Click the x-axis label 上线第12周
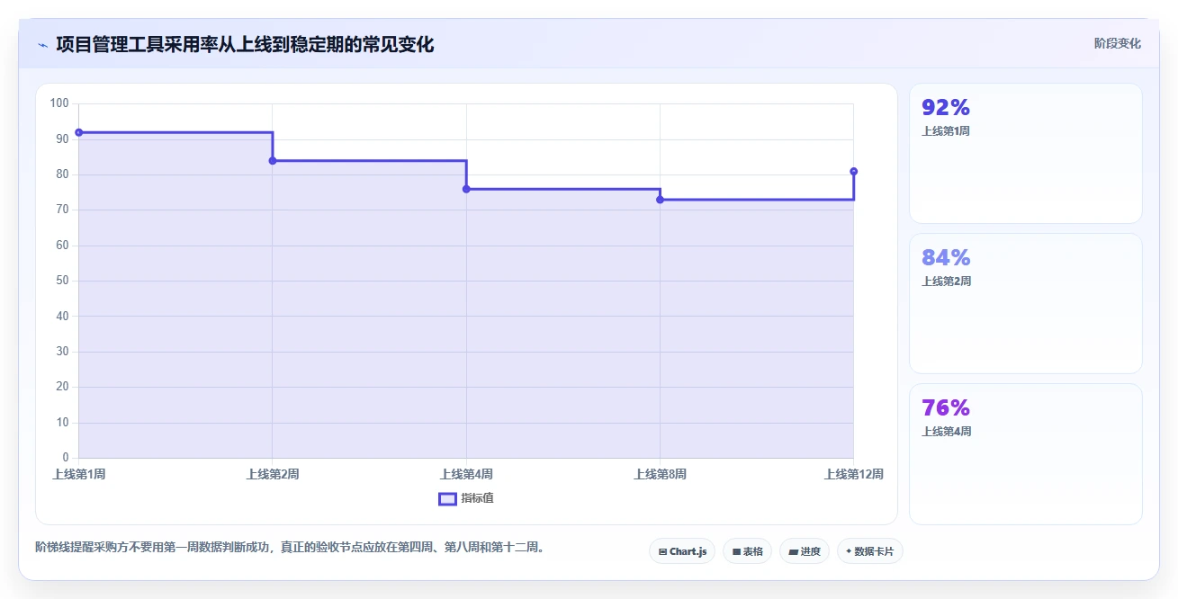Viewport: 1178px width, 599px height. pyautogui.click(x=853, y=474)
